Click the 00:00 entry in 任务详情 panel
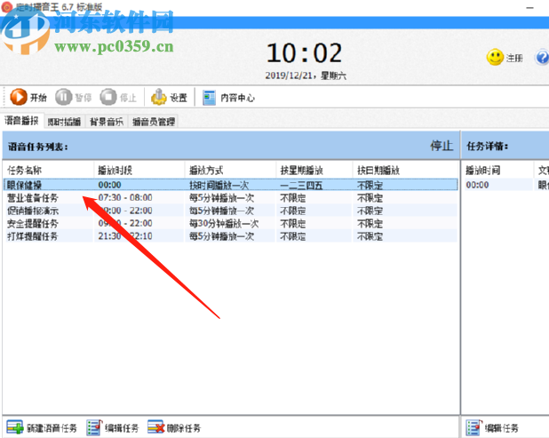The height and width of the screenshot is (438, 549). click(x=477, y=185)
